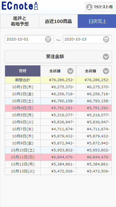Open the TSテスト用 user account icon

click(89, 7)
